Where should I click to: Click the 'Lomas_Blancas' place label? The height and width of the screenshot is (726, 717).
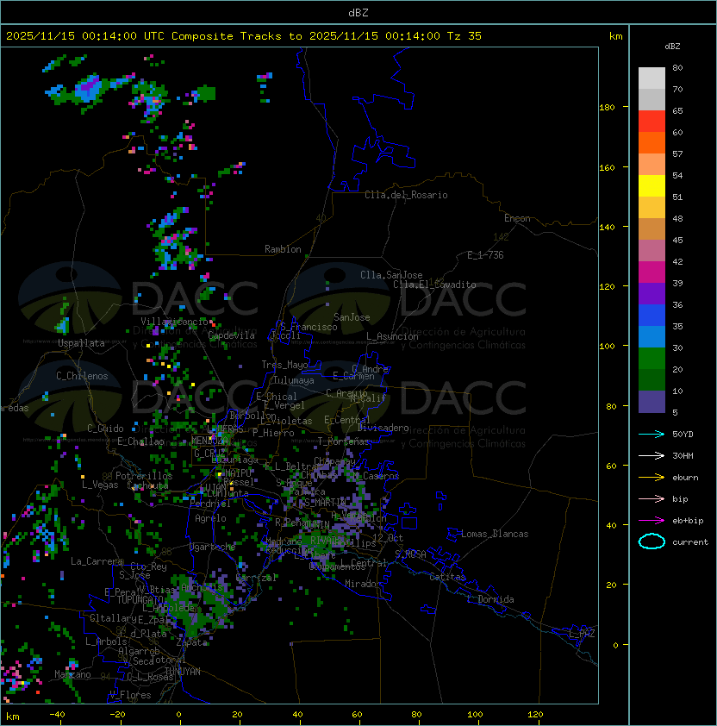click(495, 534)
